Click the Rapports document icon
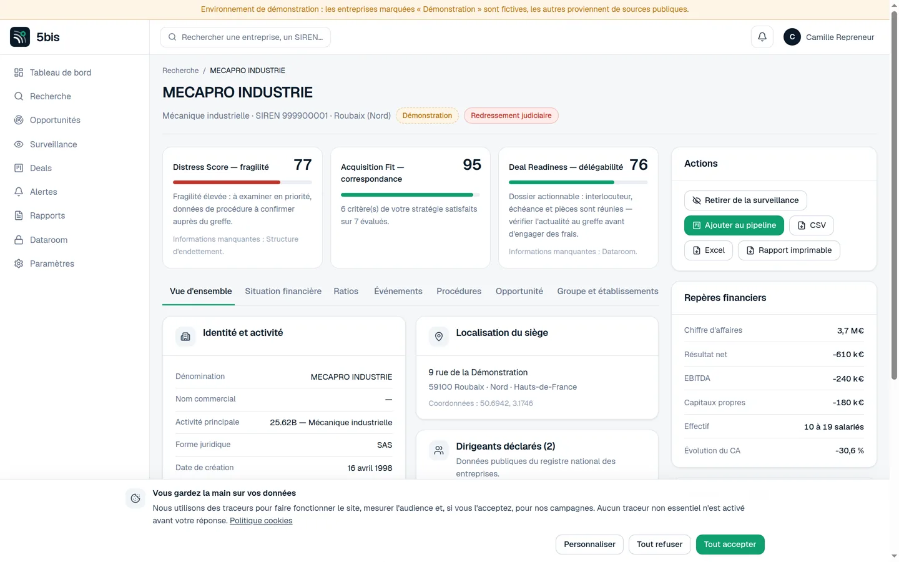 click(19, 215)
